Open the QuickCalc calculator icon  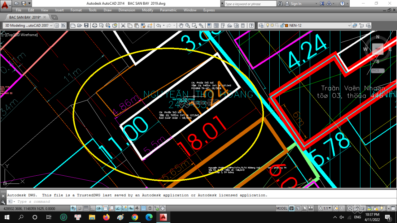(243, 26)
